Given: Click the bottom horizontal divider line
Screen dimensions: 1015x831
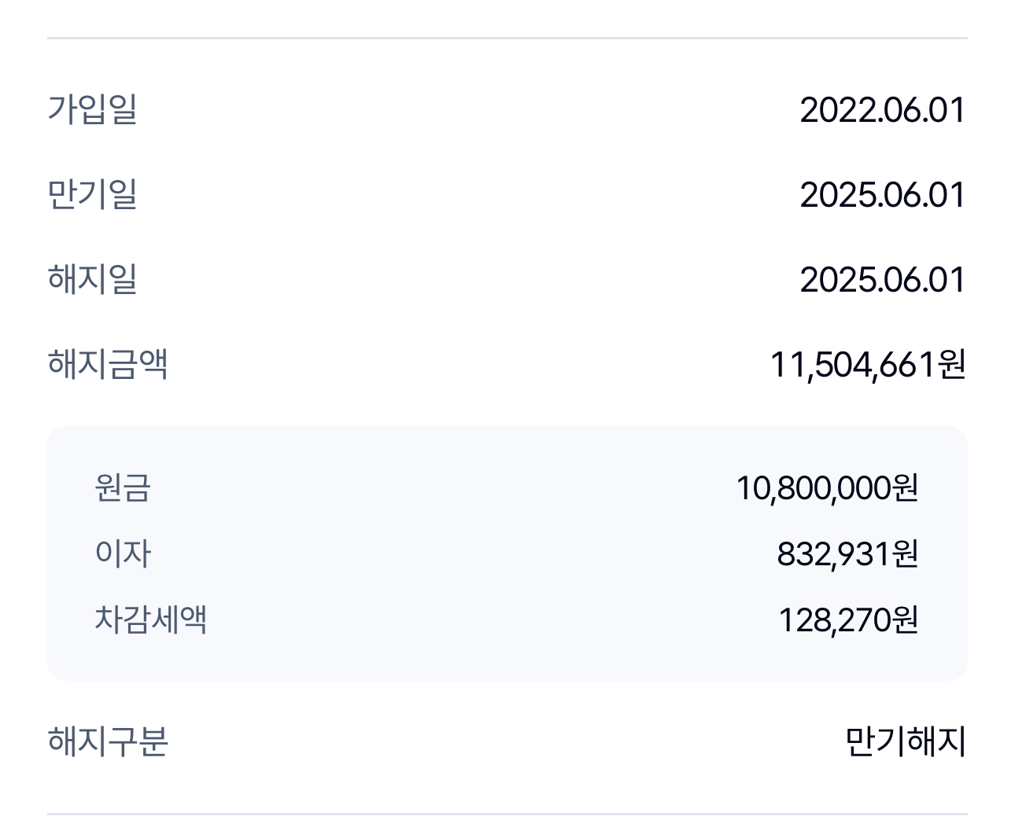Looking at the screenshot, I should coord(507,814).
